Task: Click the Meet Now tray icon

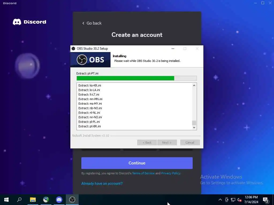Action: (227, 200)
